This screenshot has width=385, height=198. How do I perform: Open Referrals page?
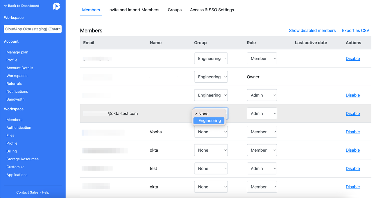tap(14, 83)
